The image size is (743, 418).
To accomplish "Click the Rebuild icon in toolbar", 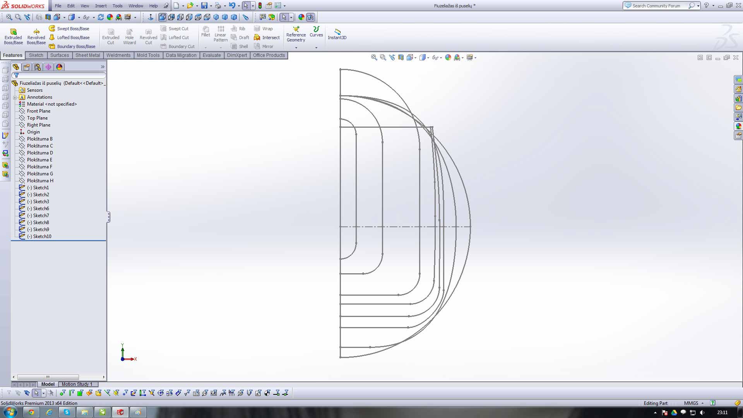I will point(260,6).
